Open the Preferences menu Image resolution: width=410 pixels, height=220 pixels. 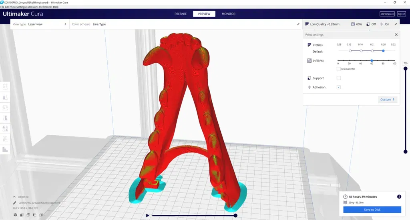(46, 7)
